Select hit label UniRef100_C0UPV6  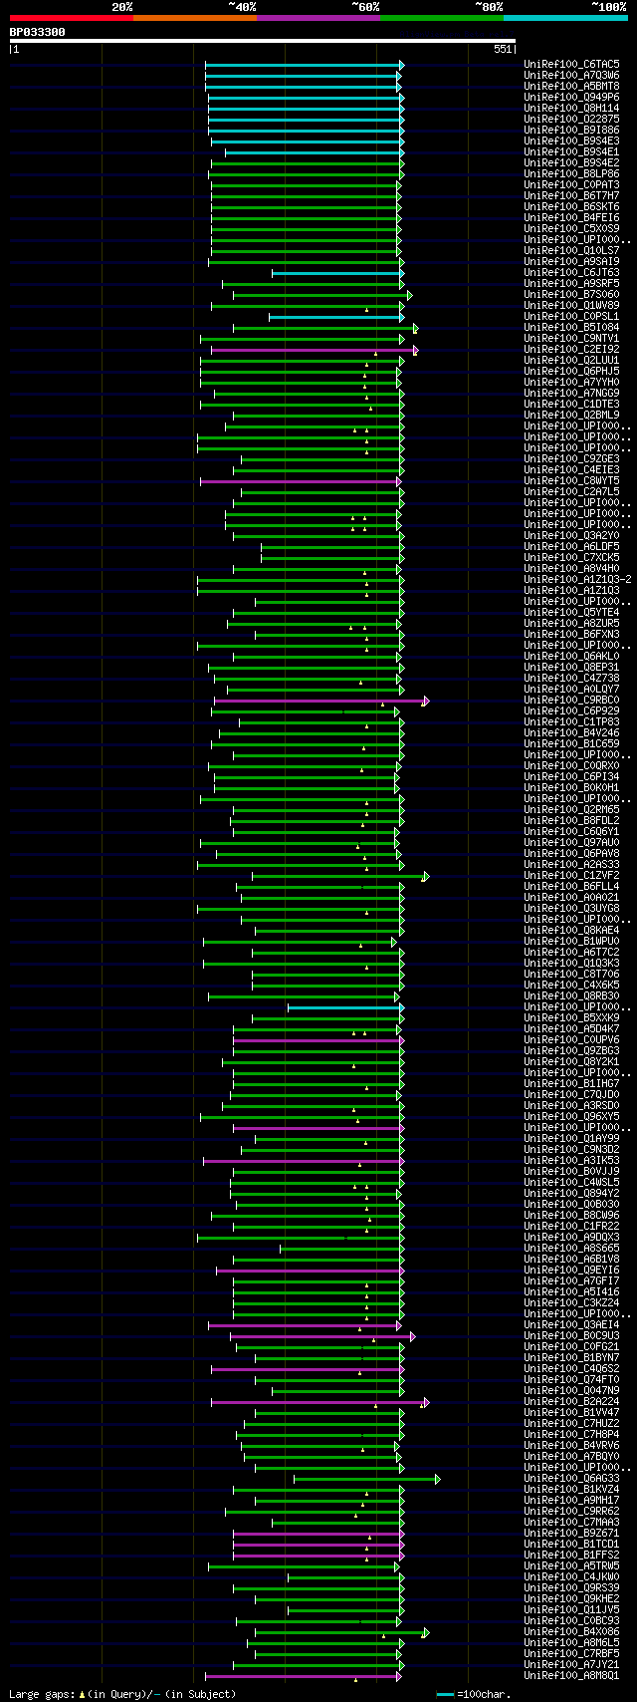pyautogui.click(x=571, y=1040)
